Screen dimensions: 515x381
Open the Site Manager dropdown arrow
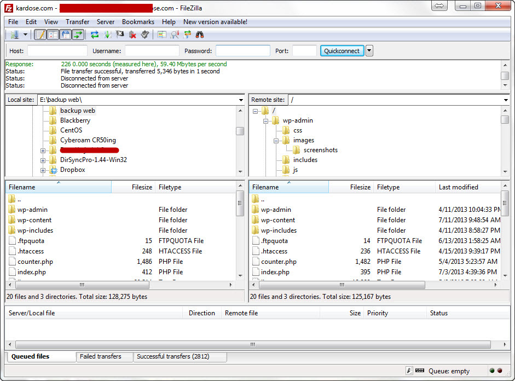(x=25, y=34)
